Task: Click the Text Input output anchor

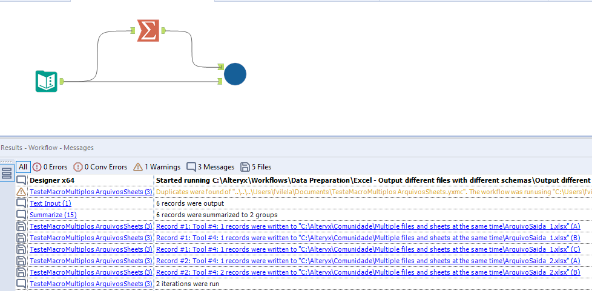Action: (x=62, y=81)
